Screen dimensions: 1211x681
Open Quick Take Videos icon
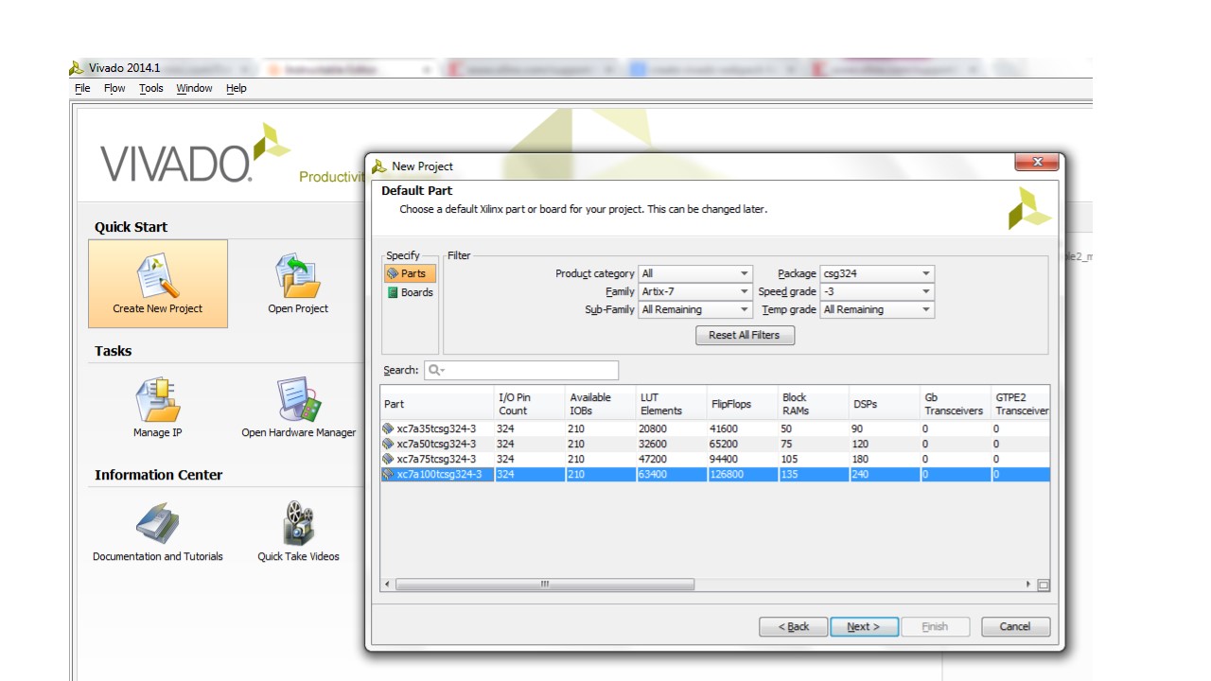tap(298, 523)
